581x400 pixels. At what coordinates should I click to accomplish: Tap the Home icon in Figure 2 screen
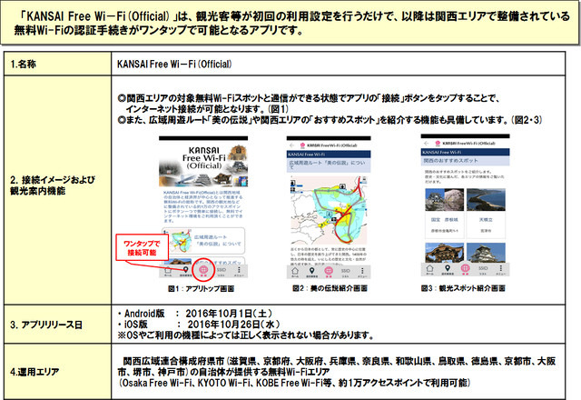pos(295,272)
